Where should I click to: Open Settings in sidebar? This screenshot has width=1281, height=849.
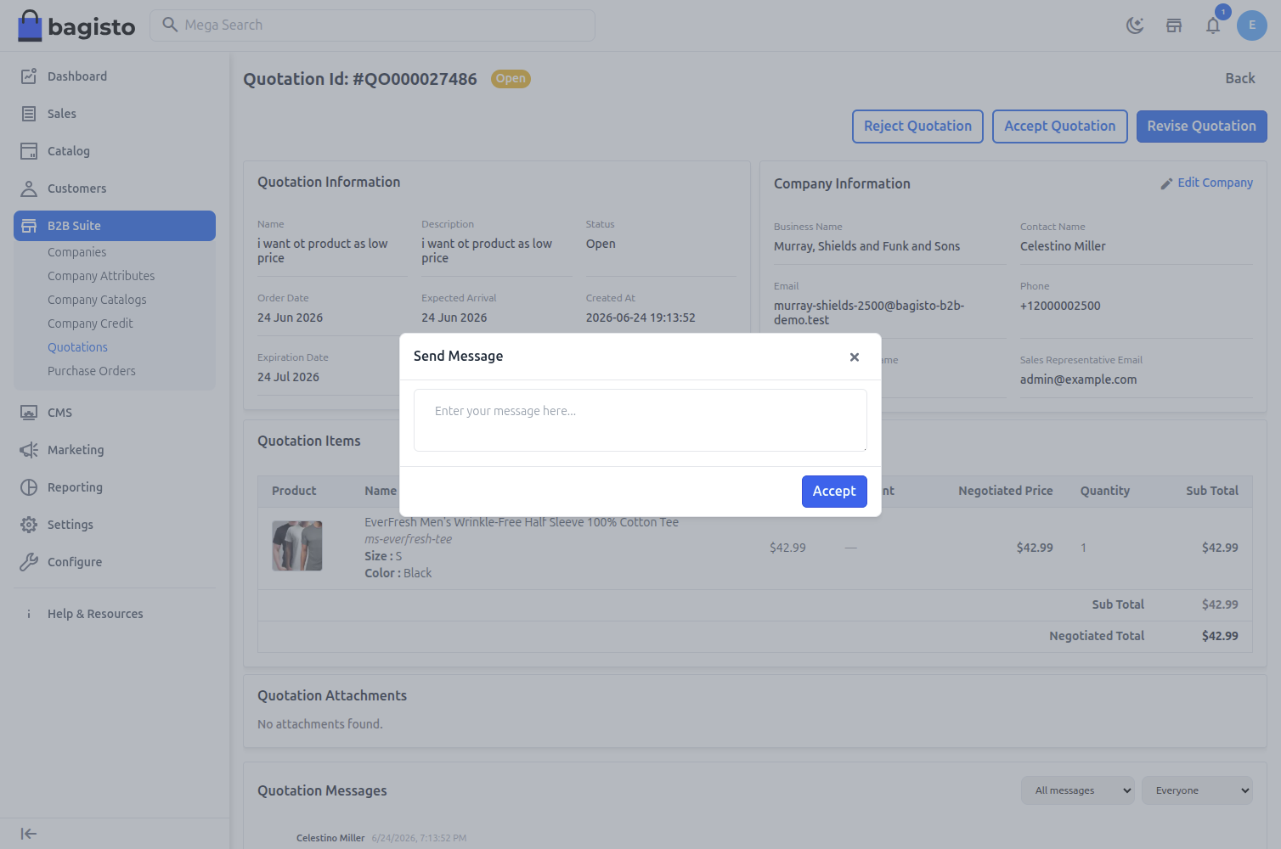115,525
